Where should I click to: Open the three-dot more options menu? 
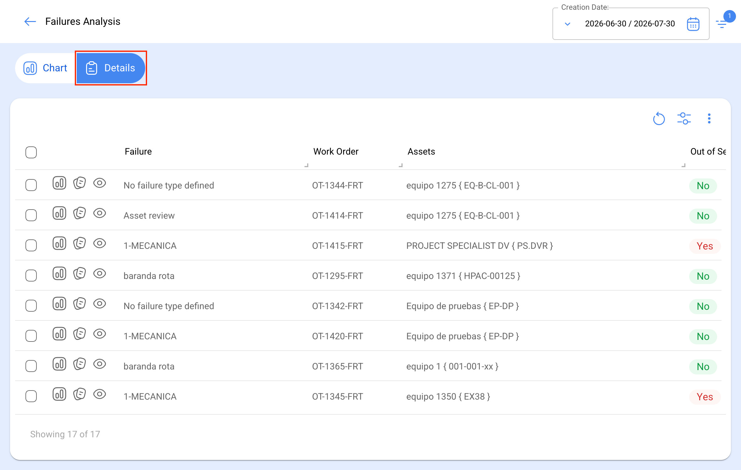pos(709,119)
